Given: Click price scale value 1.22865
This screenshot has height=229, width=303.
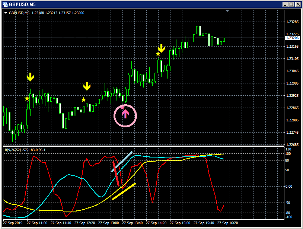Looking at the screenshot, I should pyautogui.click(x=292, y=108).
